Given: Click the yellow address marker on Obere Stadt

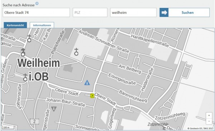Looking at the screenshot, I should [x=92, y=96].
